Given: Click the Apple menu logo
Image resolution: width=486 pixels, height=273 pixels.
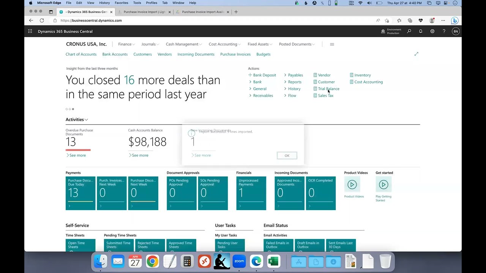Looking at the screenshot, I should pos(30,3).
